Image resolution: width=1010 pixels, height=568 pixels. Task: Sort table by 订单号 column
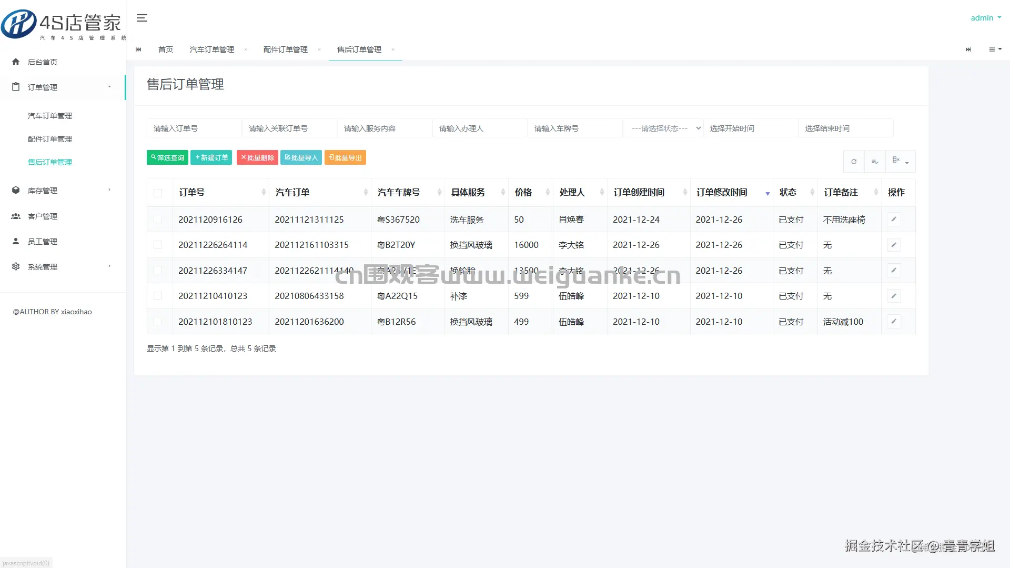coord(221,193)
